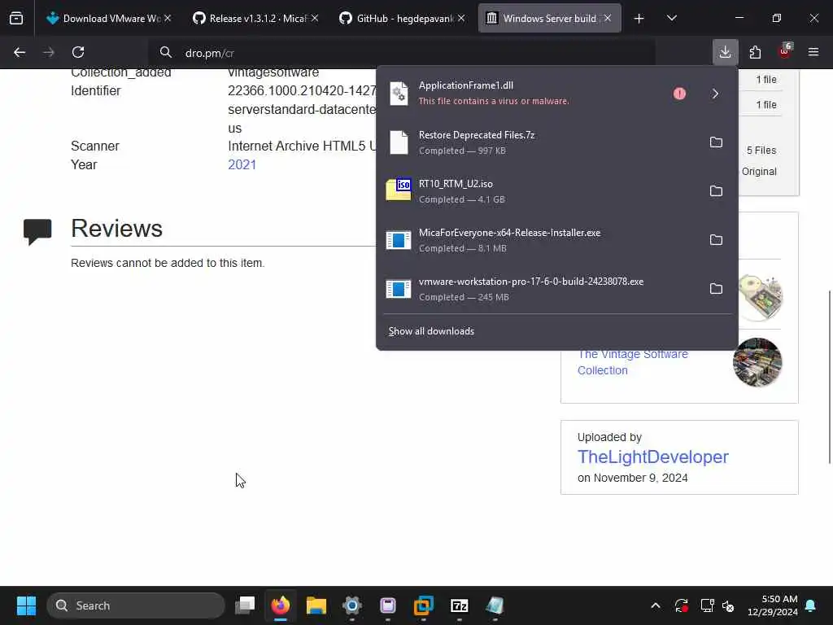
Task: Click the Firefox taskbar icon
Action: pos(281,605)
